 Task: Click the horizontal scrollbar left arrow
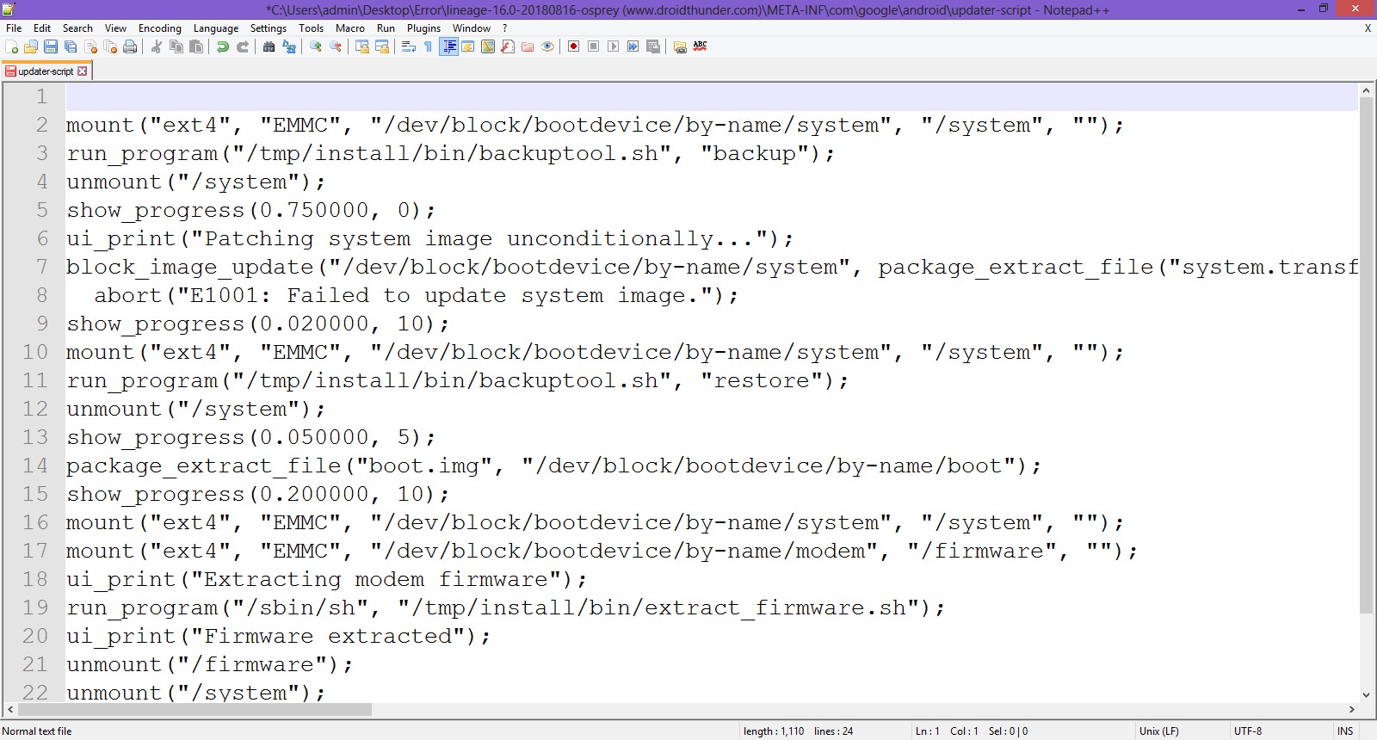click(x=10, y=710)
